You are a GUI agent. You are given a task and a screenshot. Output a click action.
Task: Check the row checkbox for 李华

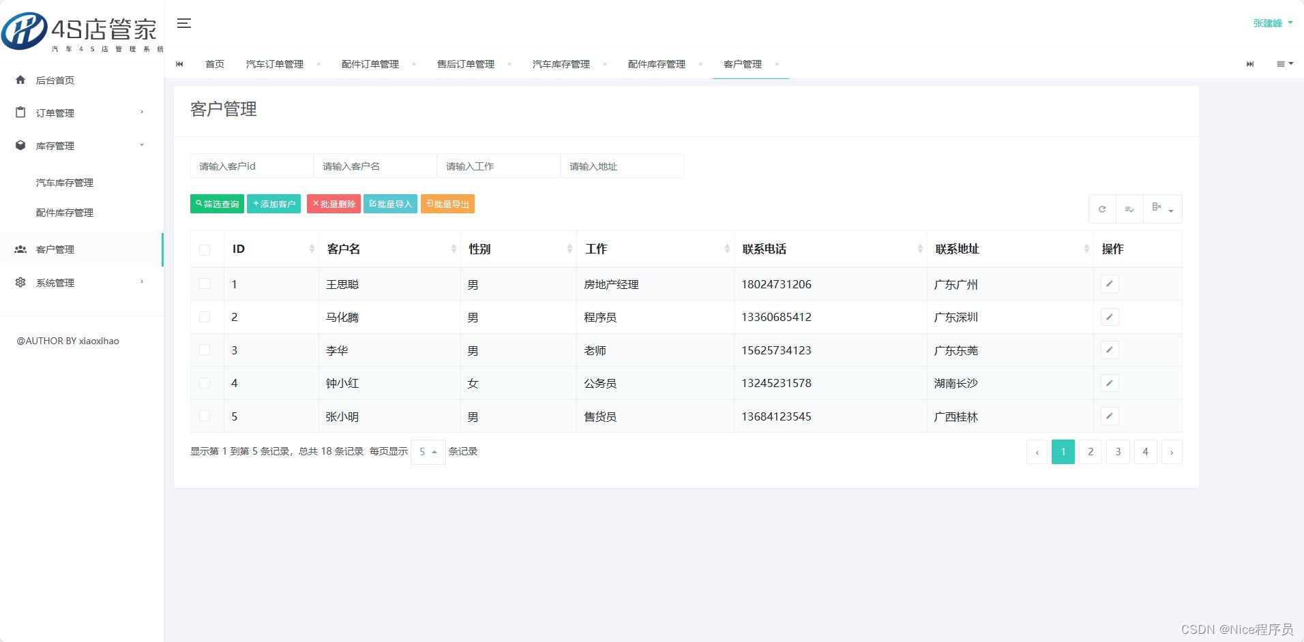click(x=205, y=350)
